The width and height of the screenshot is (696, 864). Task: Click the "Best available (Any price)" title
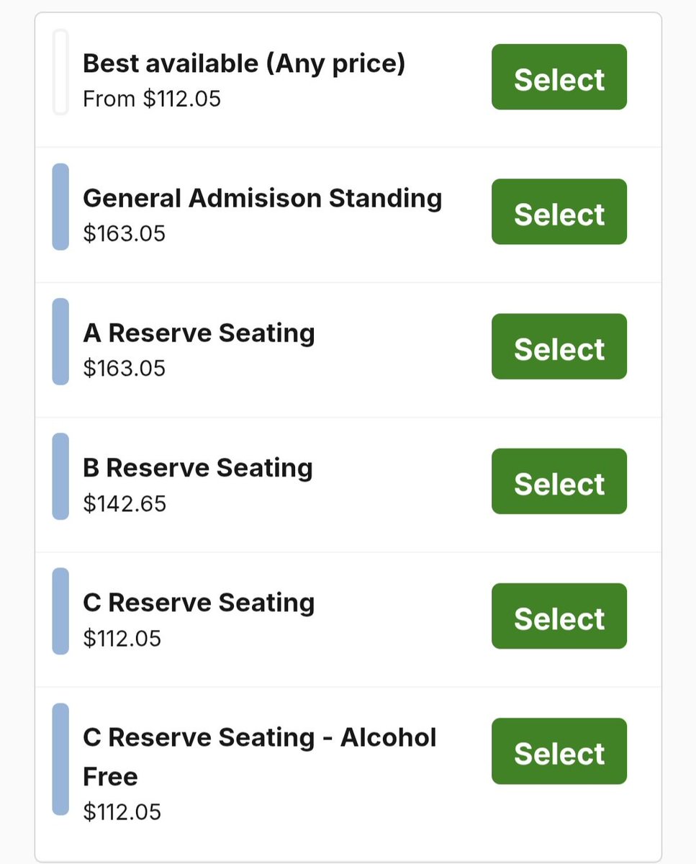coord(244,63)
